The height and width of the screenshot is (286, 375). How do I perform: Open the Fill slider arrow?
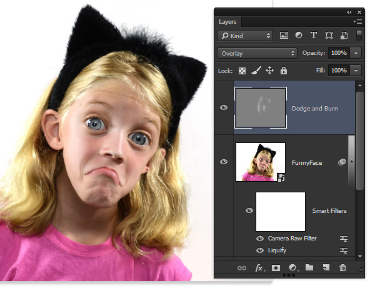[x=356, y=71]
